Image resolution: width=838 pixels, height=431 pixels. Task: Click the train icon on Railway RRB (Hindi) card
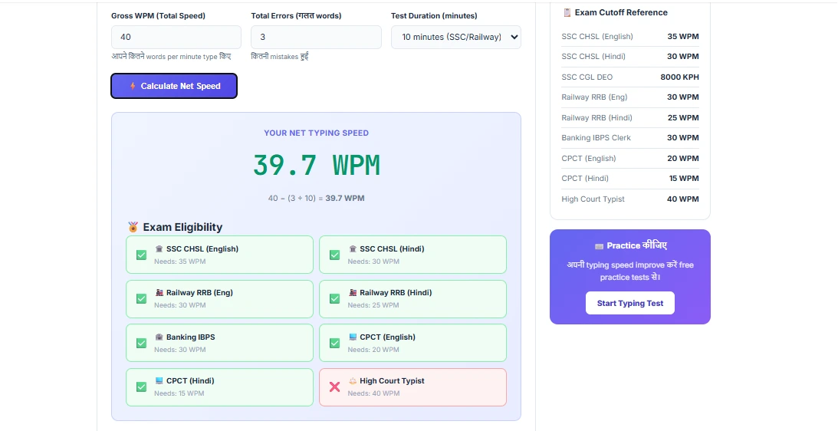(353, 293)
